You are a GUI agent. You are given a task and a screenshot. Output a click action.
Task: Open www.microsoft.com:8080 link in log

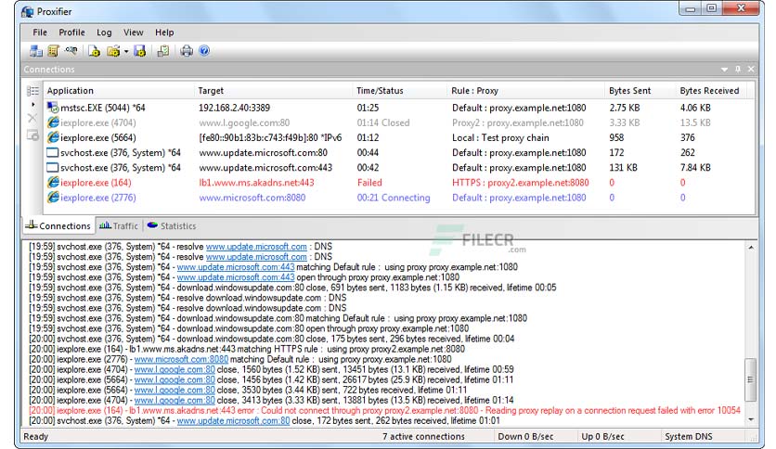[x=181, y=359]
